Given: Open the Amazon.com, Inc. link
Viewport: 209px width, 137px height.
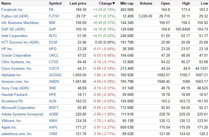Looking at the screenshot, I should click(x=15, y=82).
